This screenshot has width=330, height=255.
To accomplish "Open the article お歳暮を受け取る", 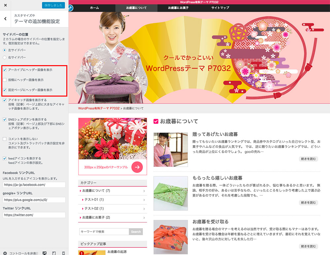I will (x=210, y=222).
